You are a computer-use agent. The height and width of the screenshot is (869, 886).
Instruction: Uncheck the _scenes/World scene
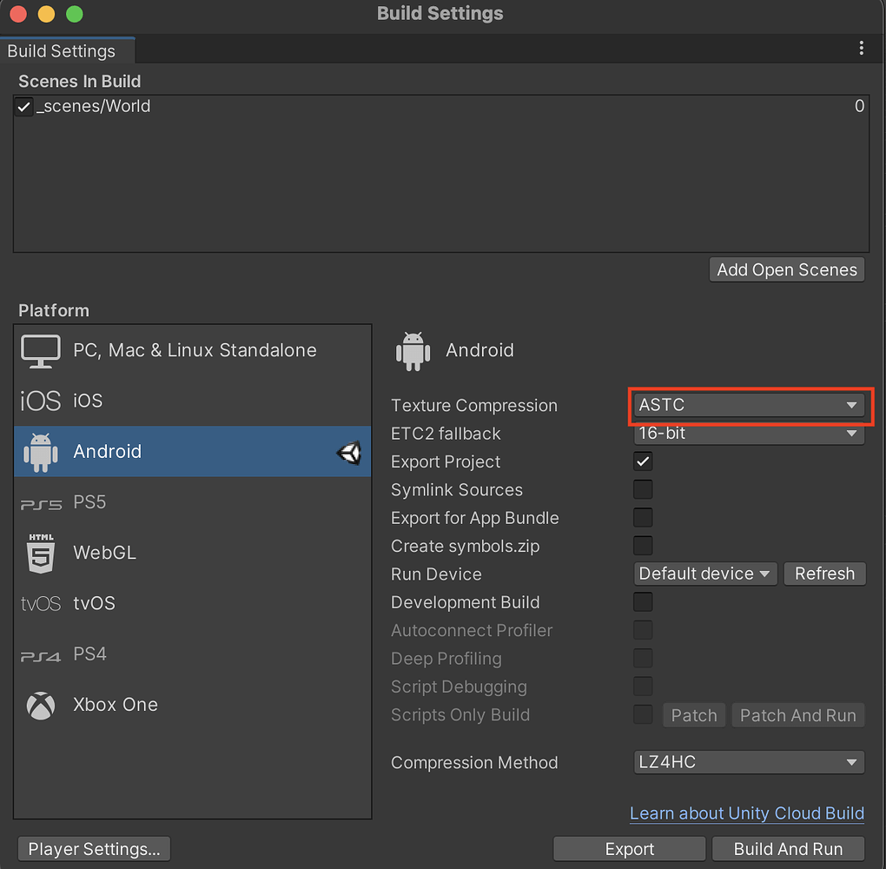click(x=23, y=106)
